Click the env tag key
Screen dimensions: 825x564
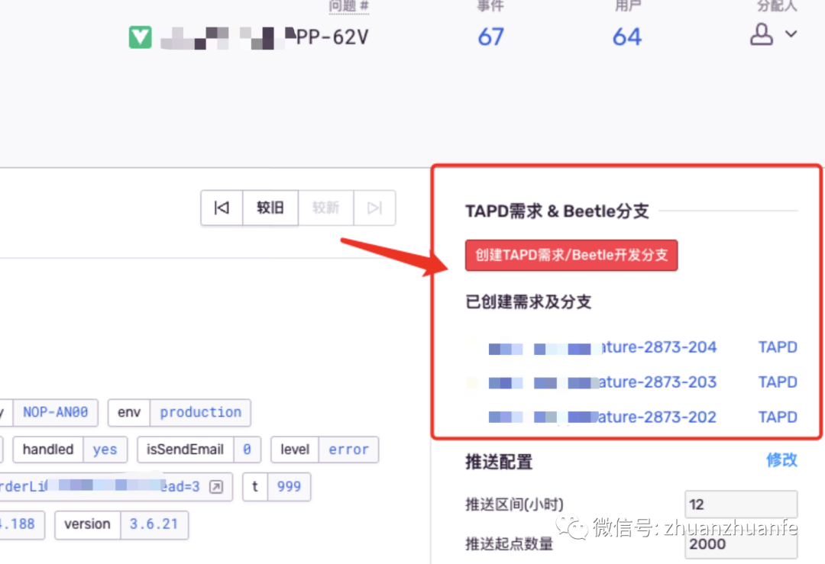129,413
